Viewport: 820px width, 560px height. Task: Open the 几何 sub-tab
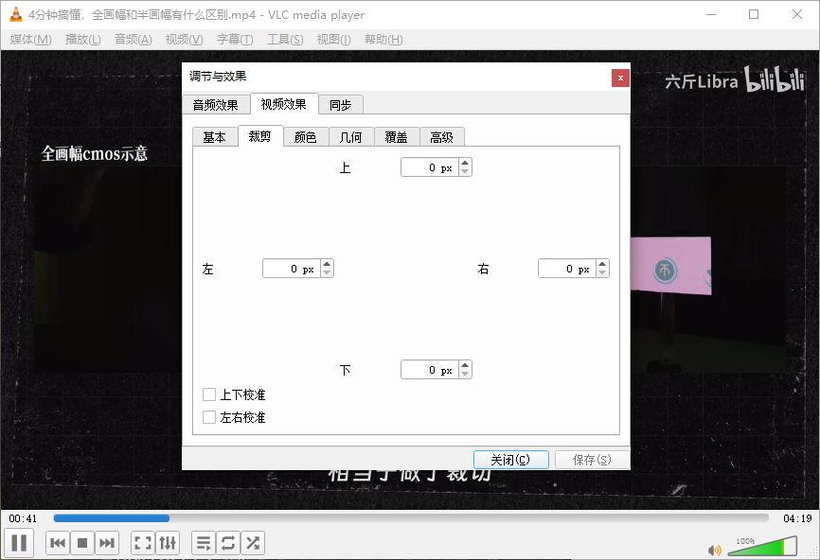pyautogui.click(x=351, y=137)
